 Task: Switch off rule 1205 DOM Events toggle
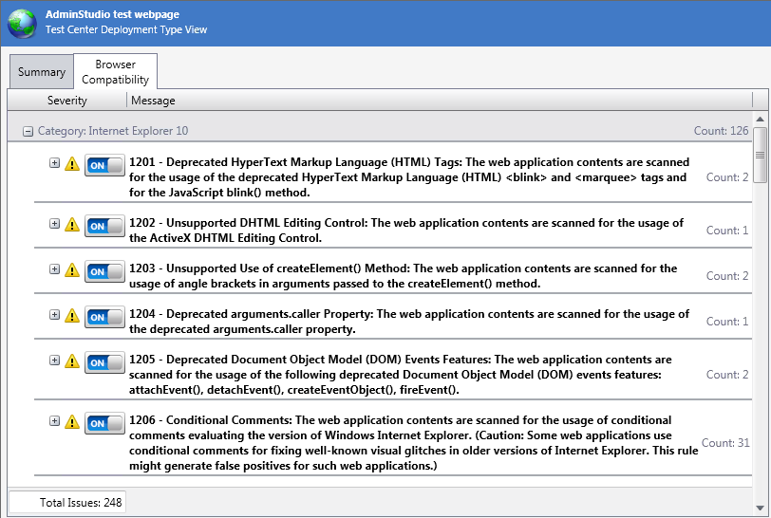[x=104, y=362]
